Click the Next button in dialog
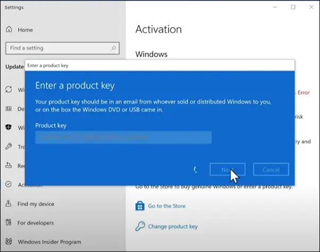This screenshot has width=320, height=252. [x=228, y=169]
